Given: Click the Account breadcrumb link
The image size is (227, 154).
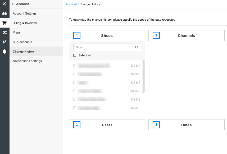Looking at the screenshot, I should (71, 4).
